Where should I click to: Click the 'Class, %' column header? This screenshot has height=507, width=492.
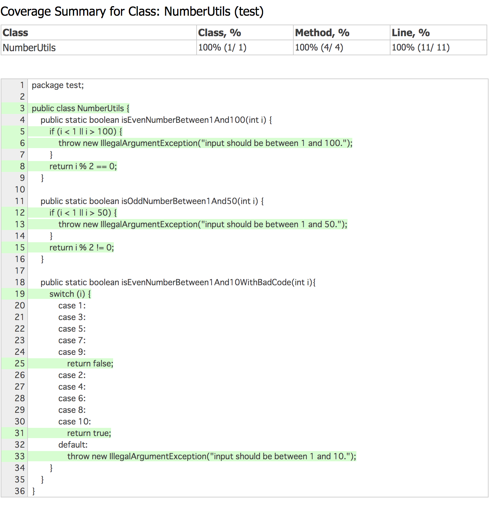coord(219,33)
